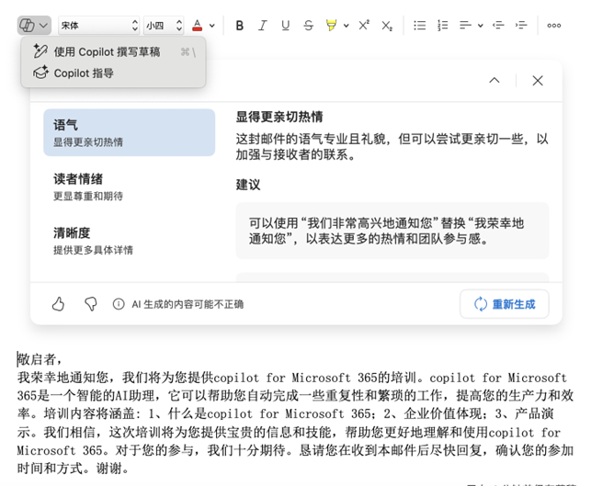
Task: Toggle italic formatting
Action: [262, 26]
